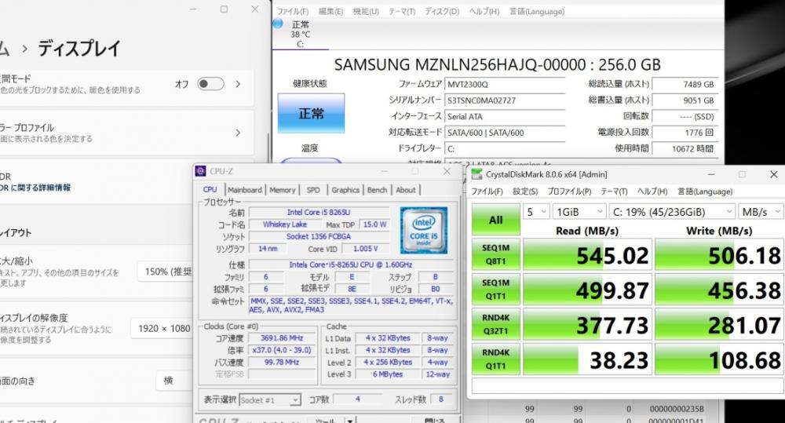
Task: Click the SEQ1M Q8T1 read result 545.02
Action: [x=587, y=255]
